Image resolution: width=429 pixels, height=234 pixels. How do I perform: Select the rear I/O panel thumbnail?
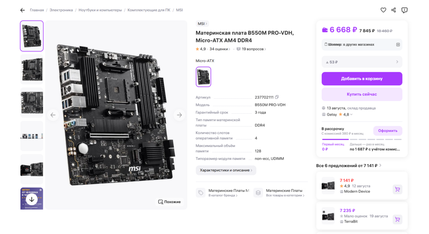[32, 136]
